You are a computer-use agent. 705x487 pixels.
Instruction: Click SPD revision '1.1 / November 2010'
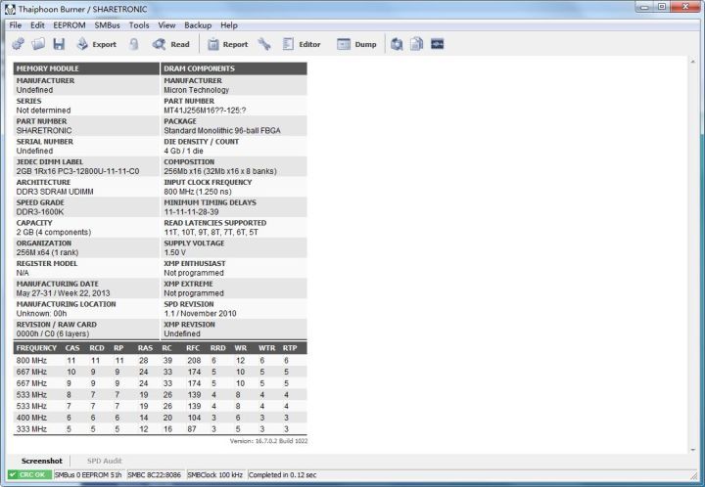click(x=200, y=313)
